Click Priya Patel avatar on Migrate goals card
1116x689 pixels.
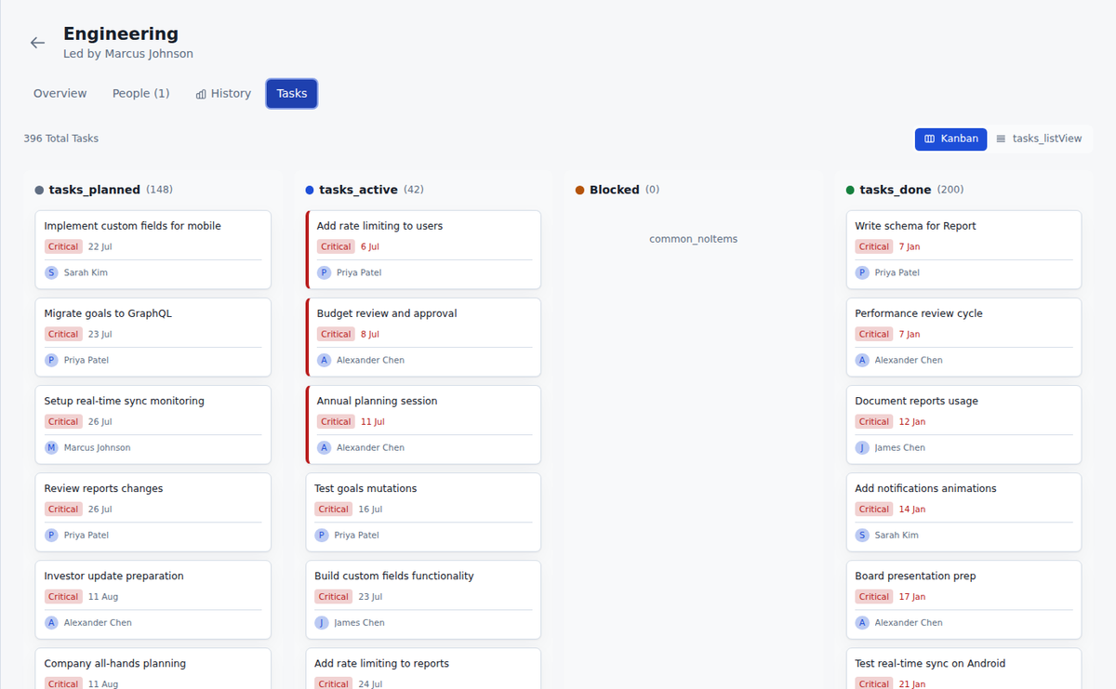coord(52,360)
